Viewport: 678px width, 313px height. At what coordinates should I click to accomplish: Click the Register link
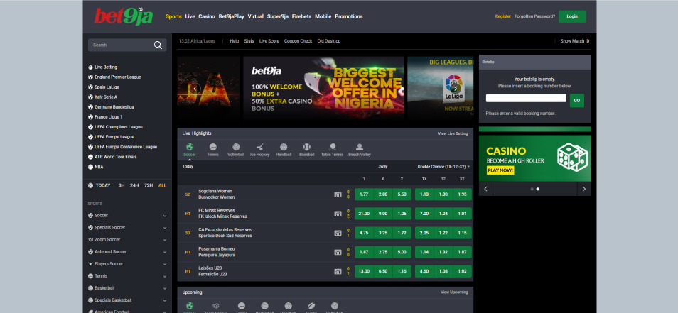point(503,16)
